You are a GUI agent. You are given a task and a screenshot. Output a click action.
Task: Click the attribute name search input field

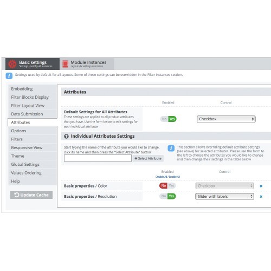click(x=98, y=158)
